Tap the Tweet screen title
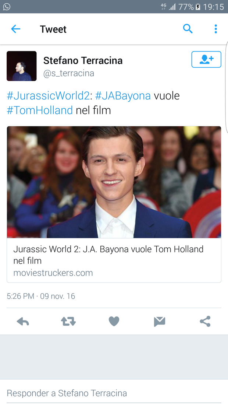The width and height of the screenshot is (228, 406). point(53,29)
